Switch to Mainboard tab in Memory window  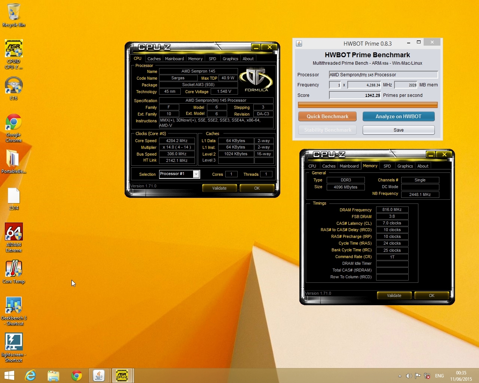349,166
